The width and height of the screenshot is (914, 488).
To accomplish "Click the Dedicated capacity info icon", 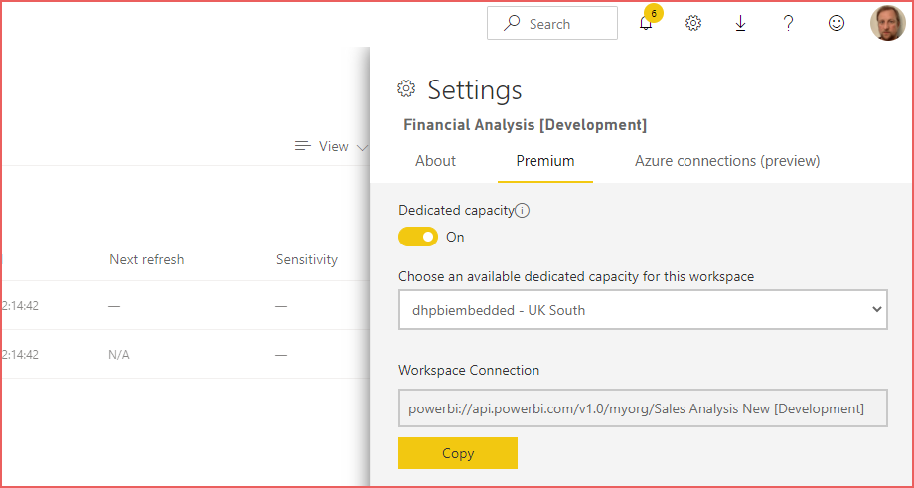I will pos(523,211).
